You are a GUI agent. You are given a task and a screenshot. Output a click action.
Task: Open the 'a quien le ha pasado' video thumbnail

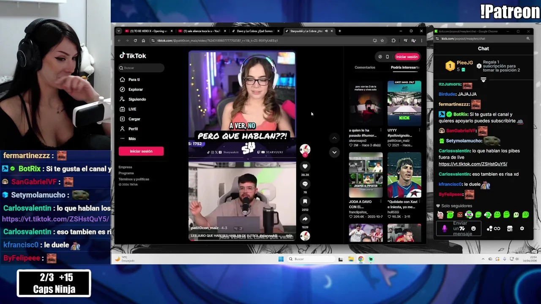click(366, 103)
